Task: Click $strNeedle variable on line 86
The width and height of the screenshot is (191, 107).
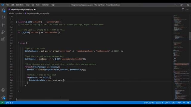Action: (30, 59)
